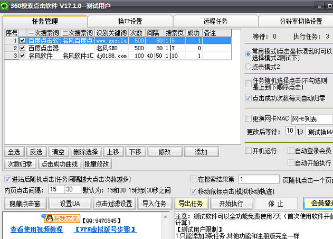Uncheck task row 3 名风软件 checkbox
This screenshot has height=239, width=333.
pyautogui.click(x=22, y=56)
